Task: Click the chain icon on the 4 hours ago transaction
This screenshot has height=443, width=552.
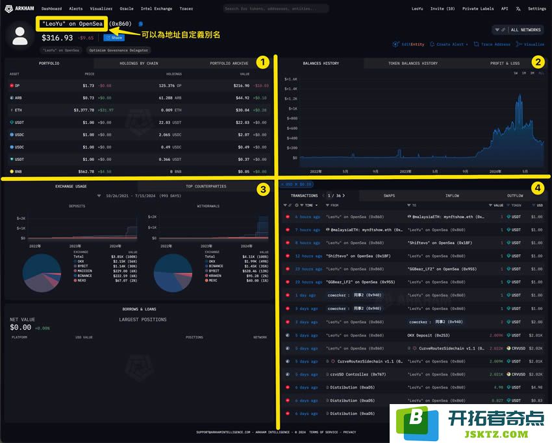Action: click(288, 217)
